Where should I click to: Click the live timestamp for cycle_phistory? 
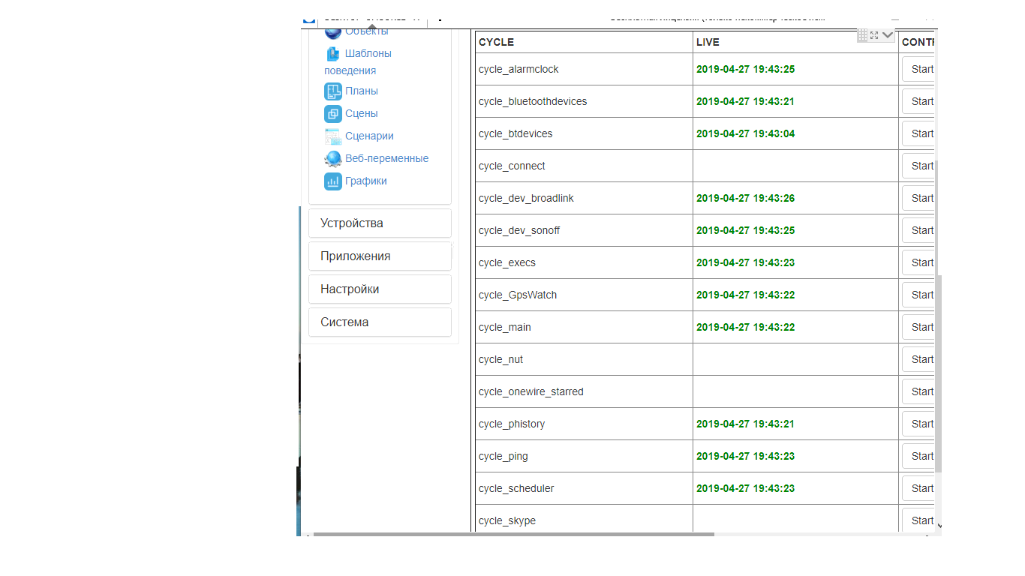[x=745, y=424]
